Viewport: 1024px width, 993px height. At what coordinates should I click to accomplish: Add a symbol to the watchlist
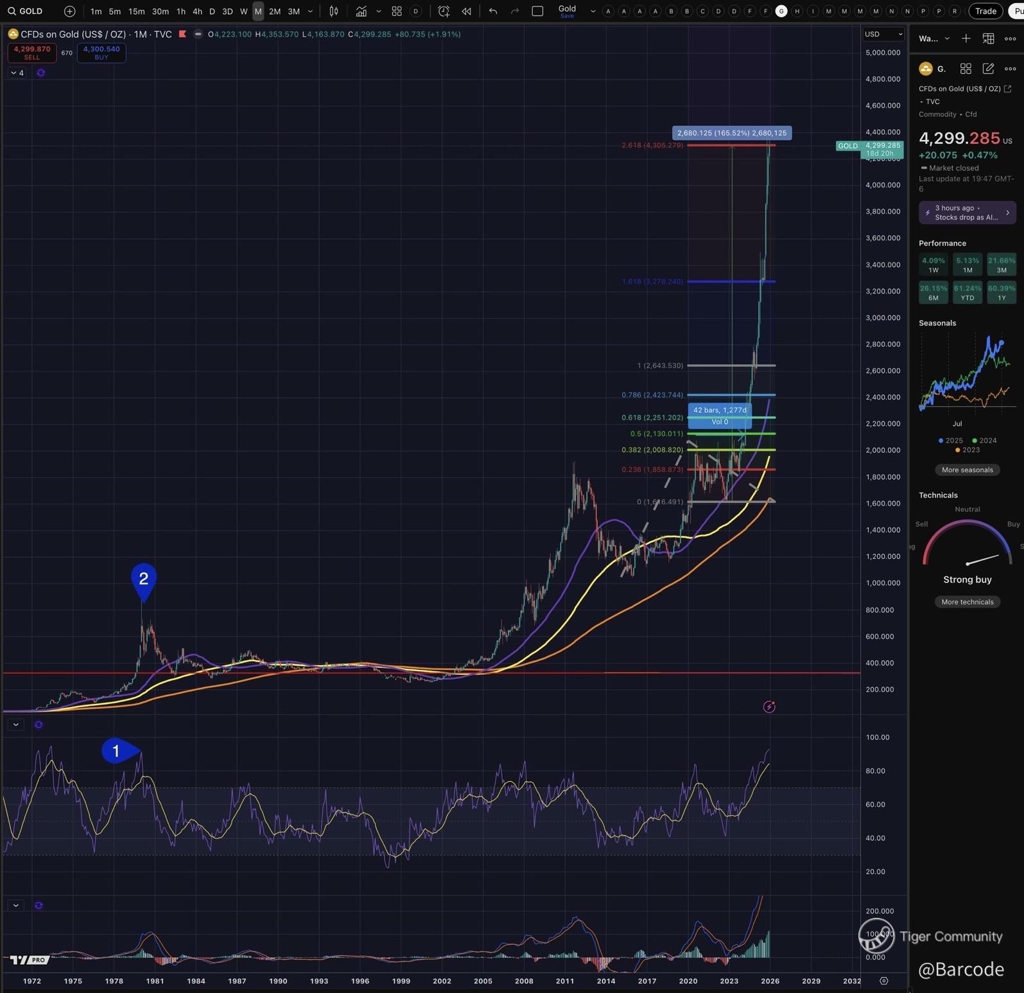(x=966, y=39)
